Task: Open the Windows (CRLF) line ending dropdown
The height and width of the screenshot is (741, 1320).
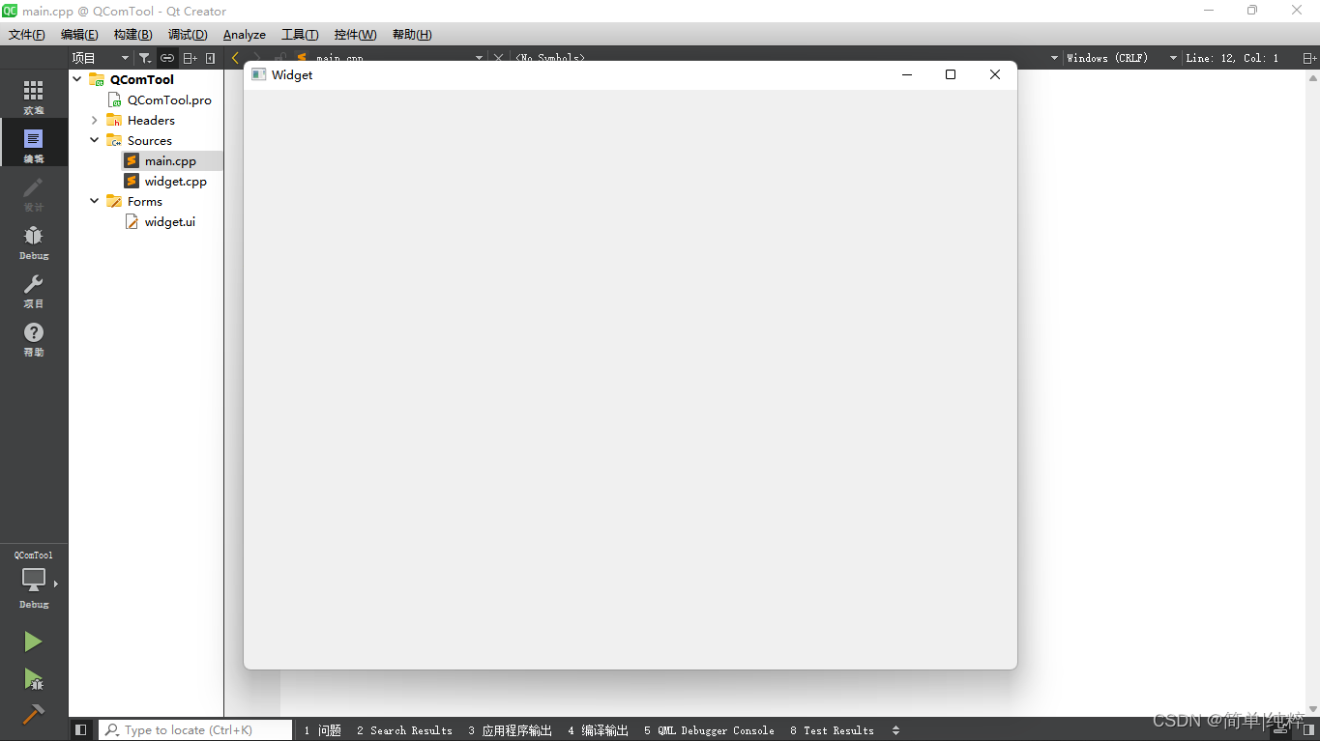Action: pyautogui.click(x=1122, y=58)
